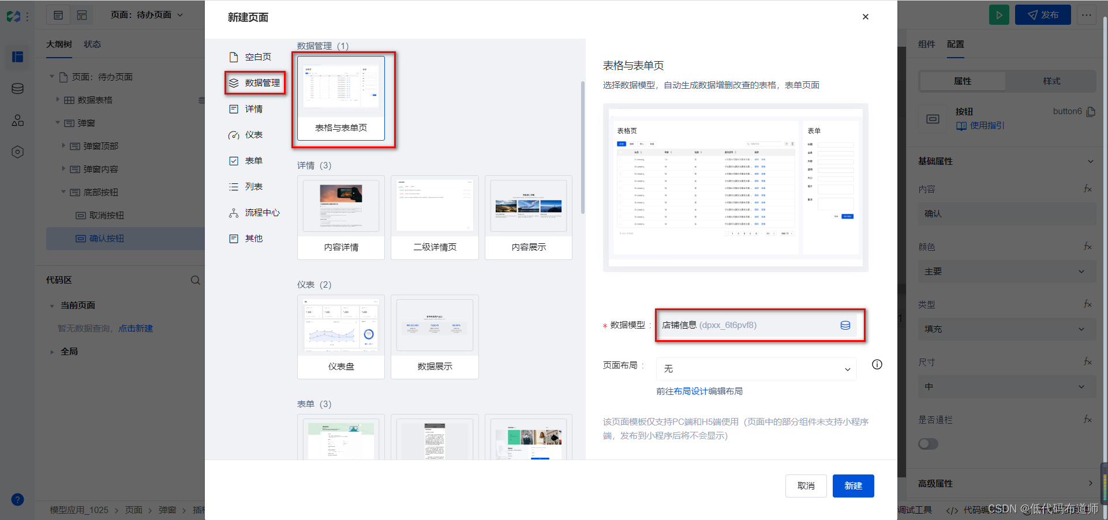Image resolution: width=1108 pixels, height=520 pixels.
Task: Choose the 内容详情 template
Action: point(341,217)
